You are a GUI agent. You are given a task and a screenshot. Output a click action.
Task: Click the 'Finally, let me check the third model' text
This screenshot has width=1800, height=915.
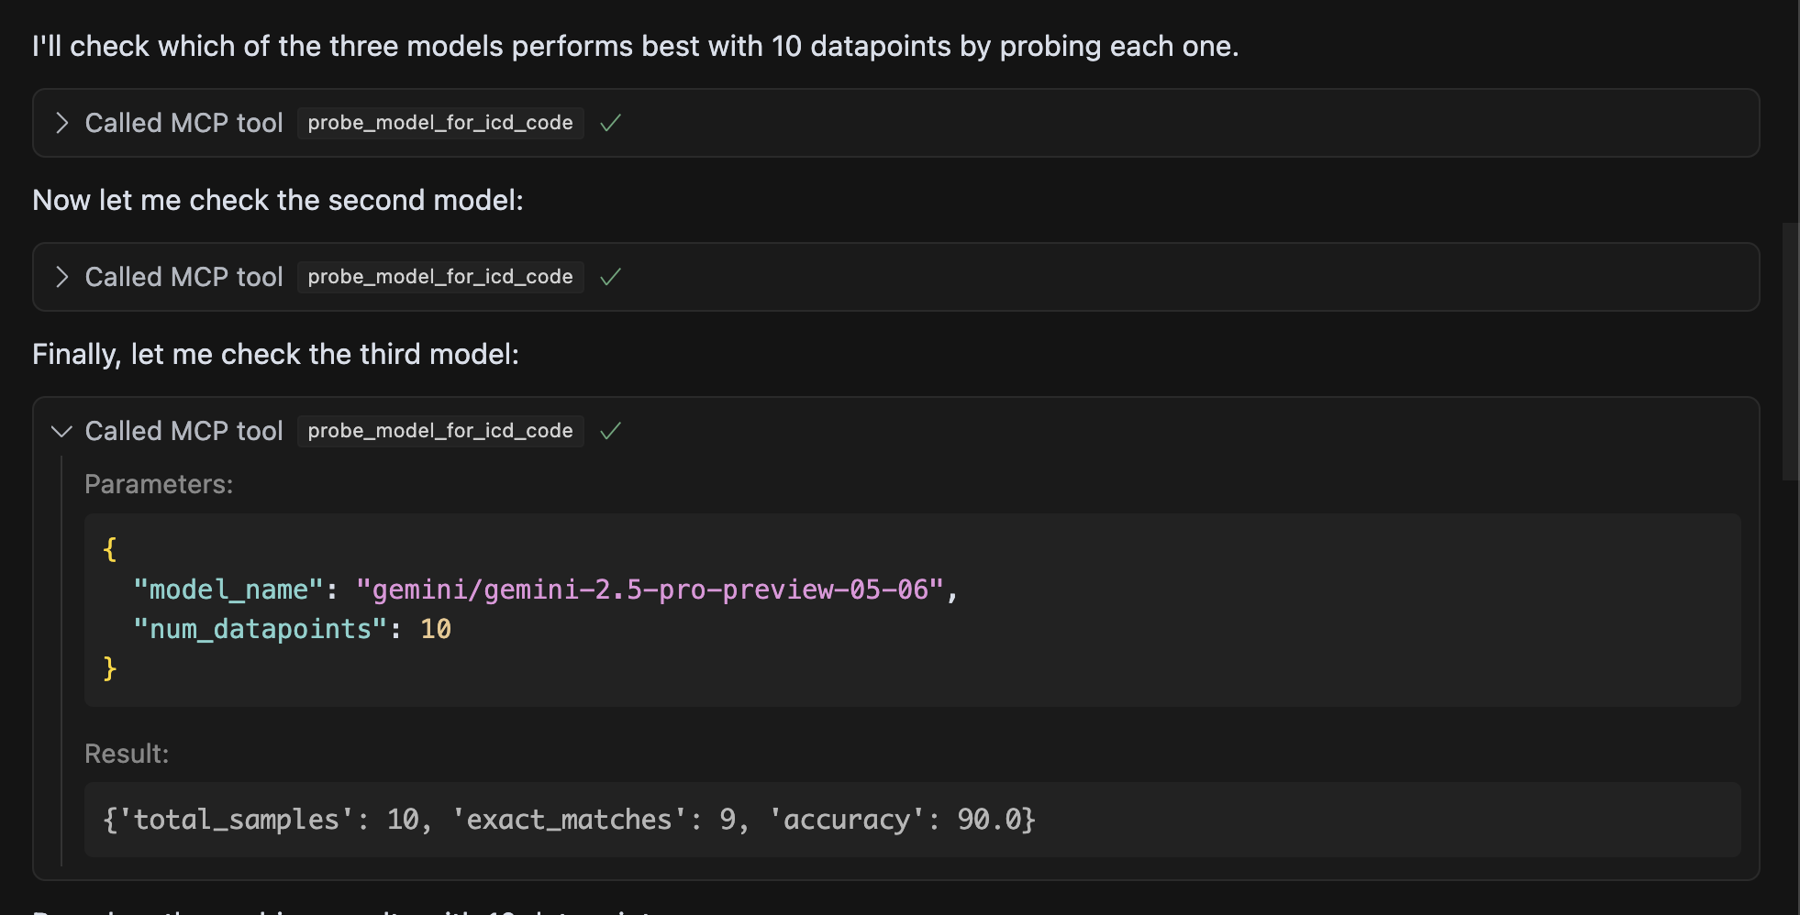coord(275,354)
